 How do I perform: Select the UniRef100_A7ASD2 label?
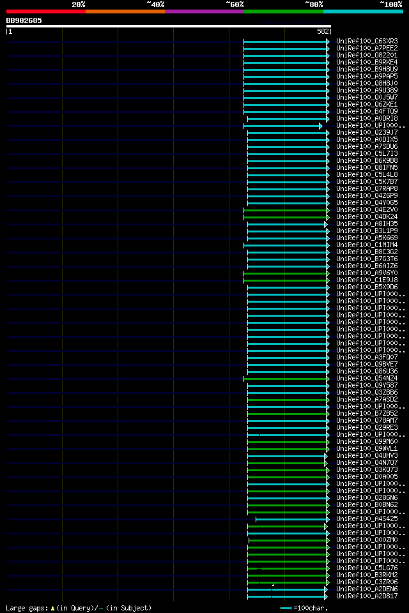(367, 400)
